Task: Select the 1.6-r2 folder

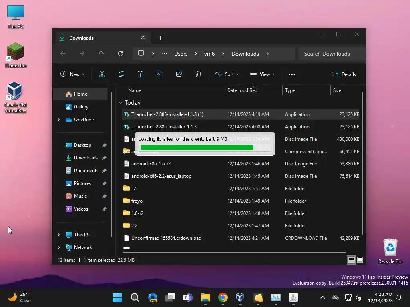Action: [241, 213]
